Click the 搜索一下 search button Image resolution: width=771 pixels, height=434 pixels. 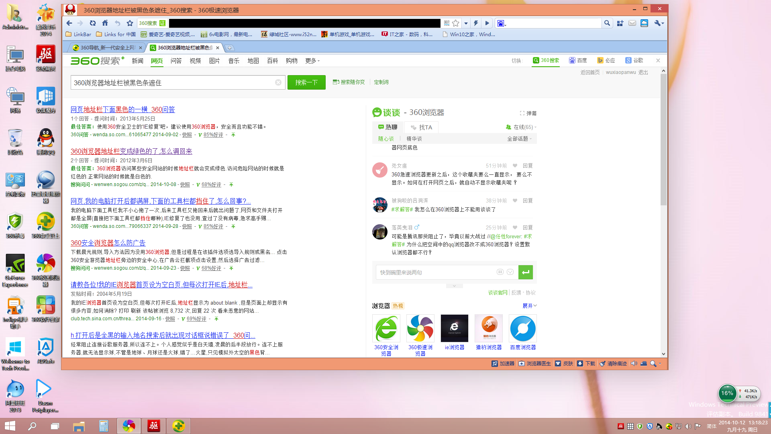point(306,82)
